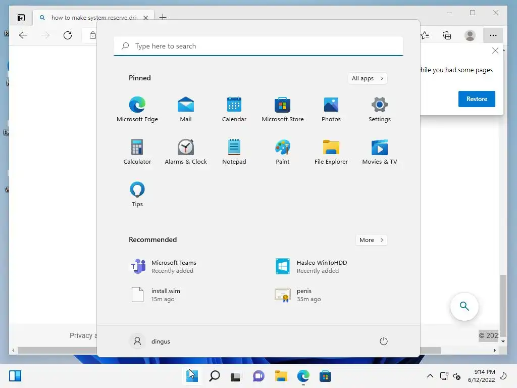The image size is (517, 388).
Task: Open Edge's Settings and more menu
Action: tap(493, 35)
